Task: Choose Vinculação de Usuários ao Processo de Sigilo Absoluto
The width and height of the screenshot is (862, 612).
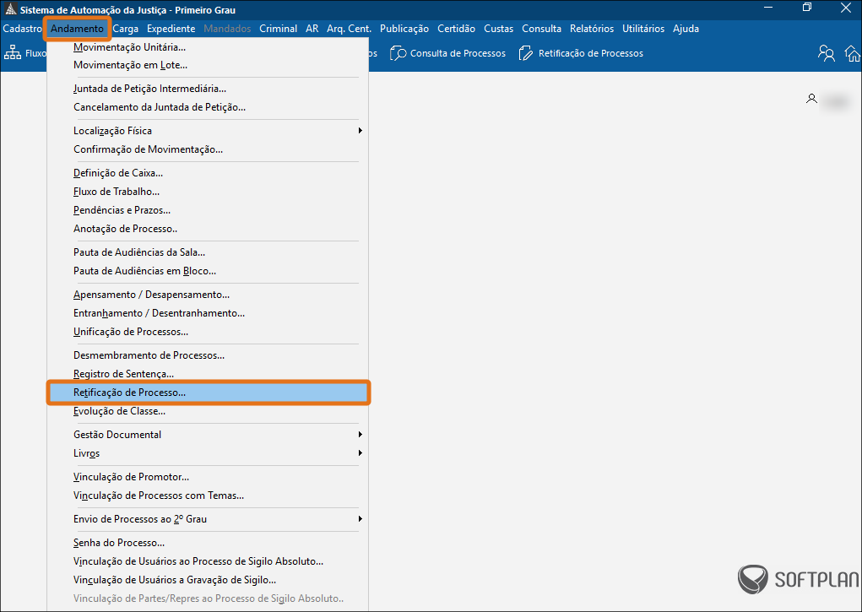Action: [208, 561]
